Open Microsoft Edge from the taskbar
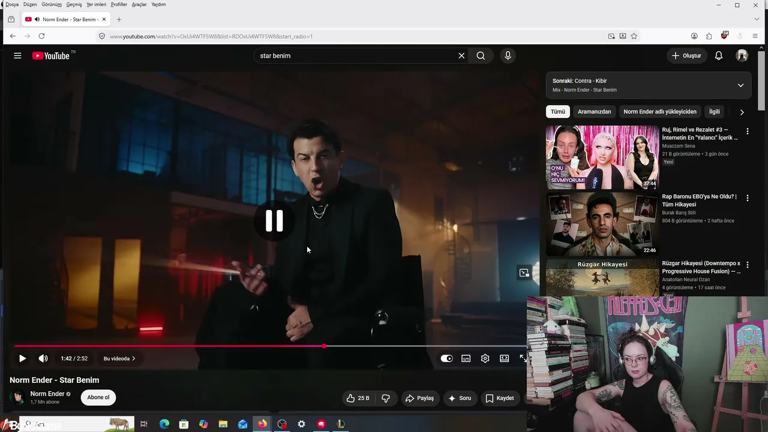768x432 pixels. [164, 424]
